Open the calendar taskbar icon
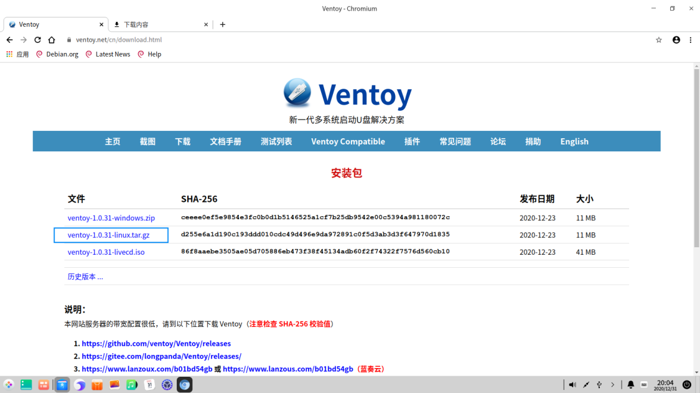The width and height of the screenshot is (700, 393). click(x=149, y=384)
